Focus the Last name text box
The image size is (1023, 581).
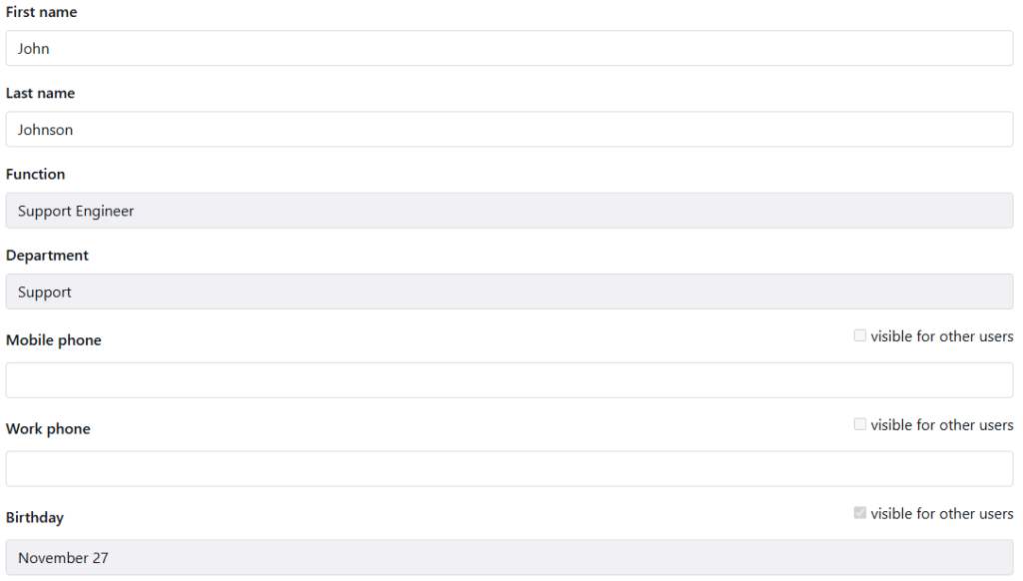pos(510,130)
